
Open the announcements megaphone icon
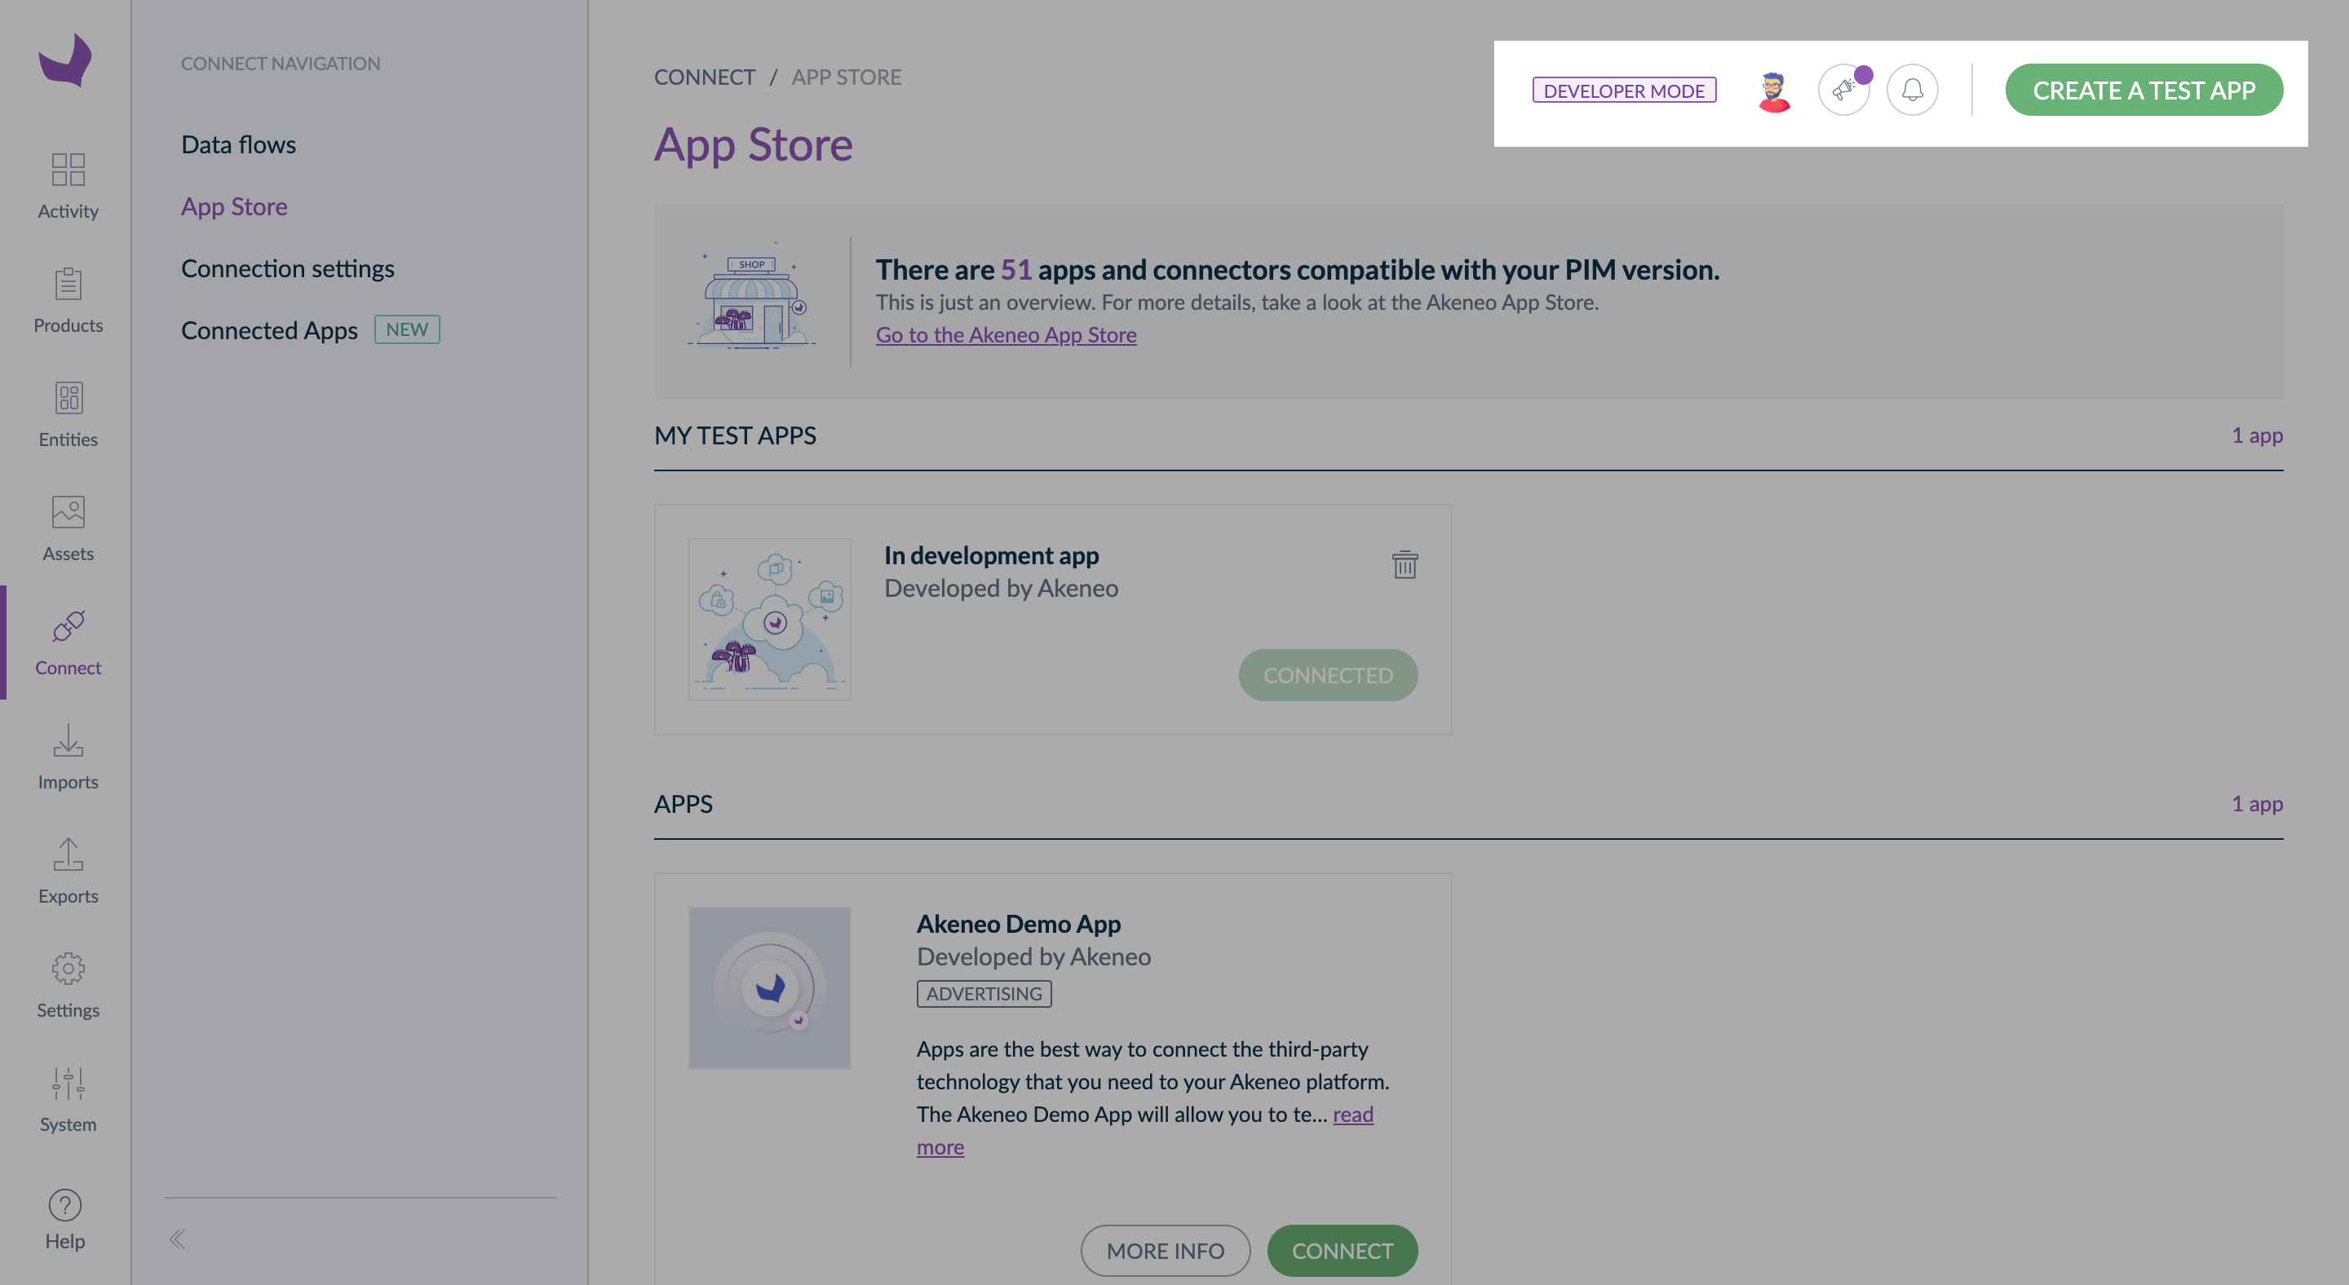tap(1844, 91)
